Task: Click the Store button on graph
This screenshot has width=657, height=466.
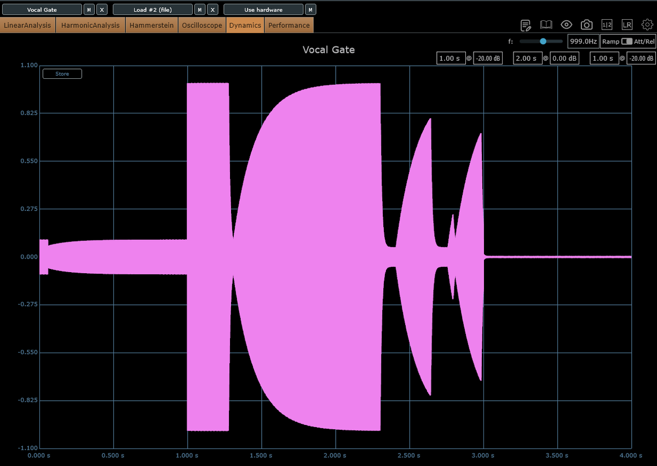Action: (62, 74)
